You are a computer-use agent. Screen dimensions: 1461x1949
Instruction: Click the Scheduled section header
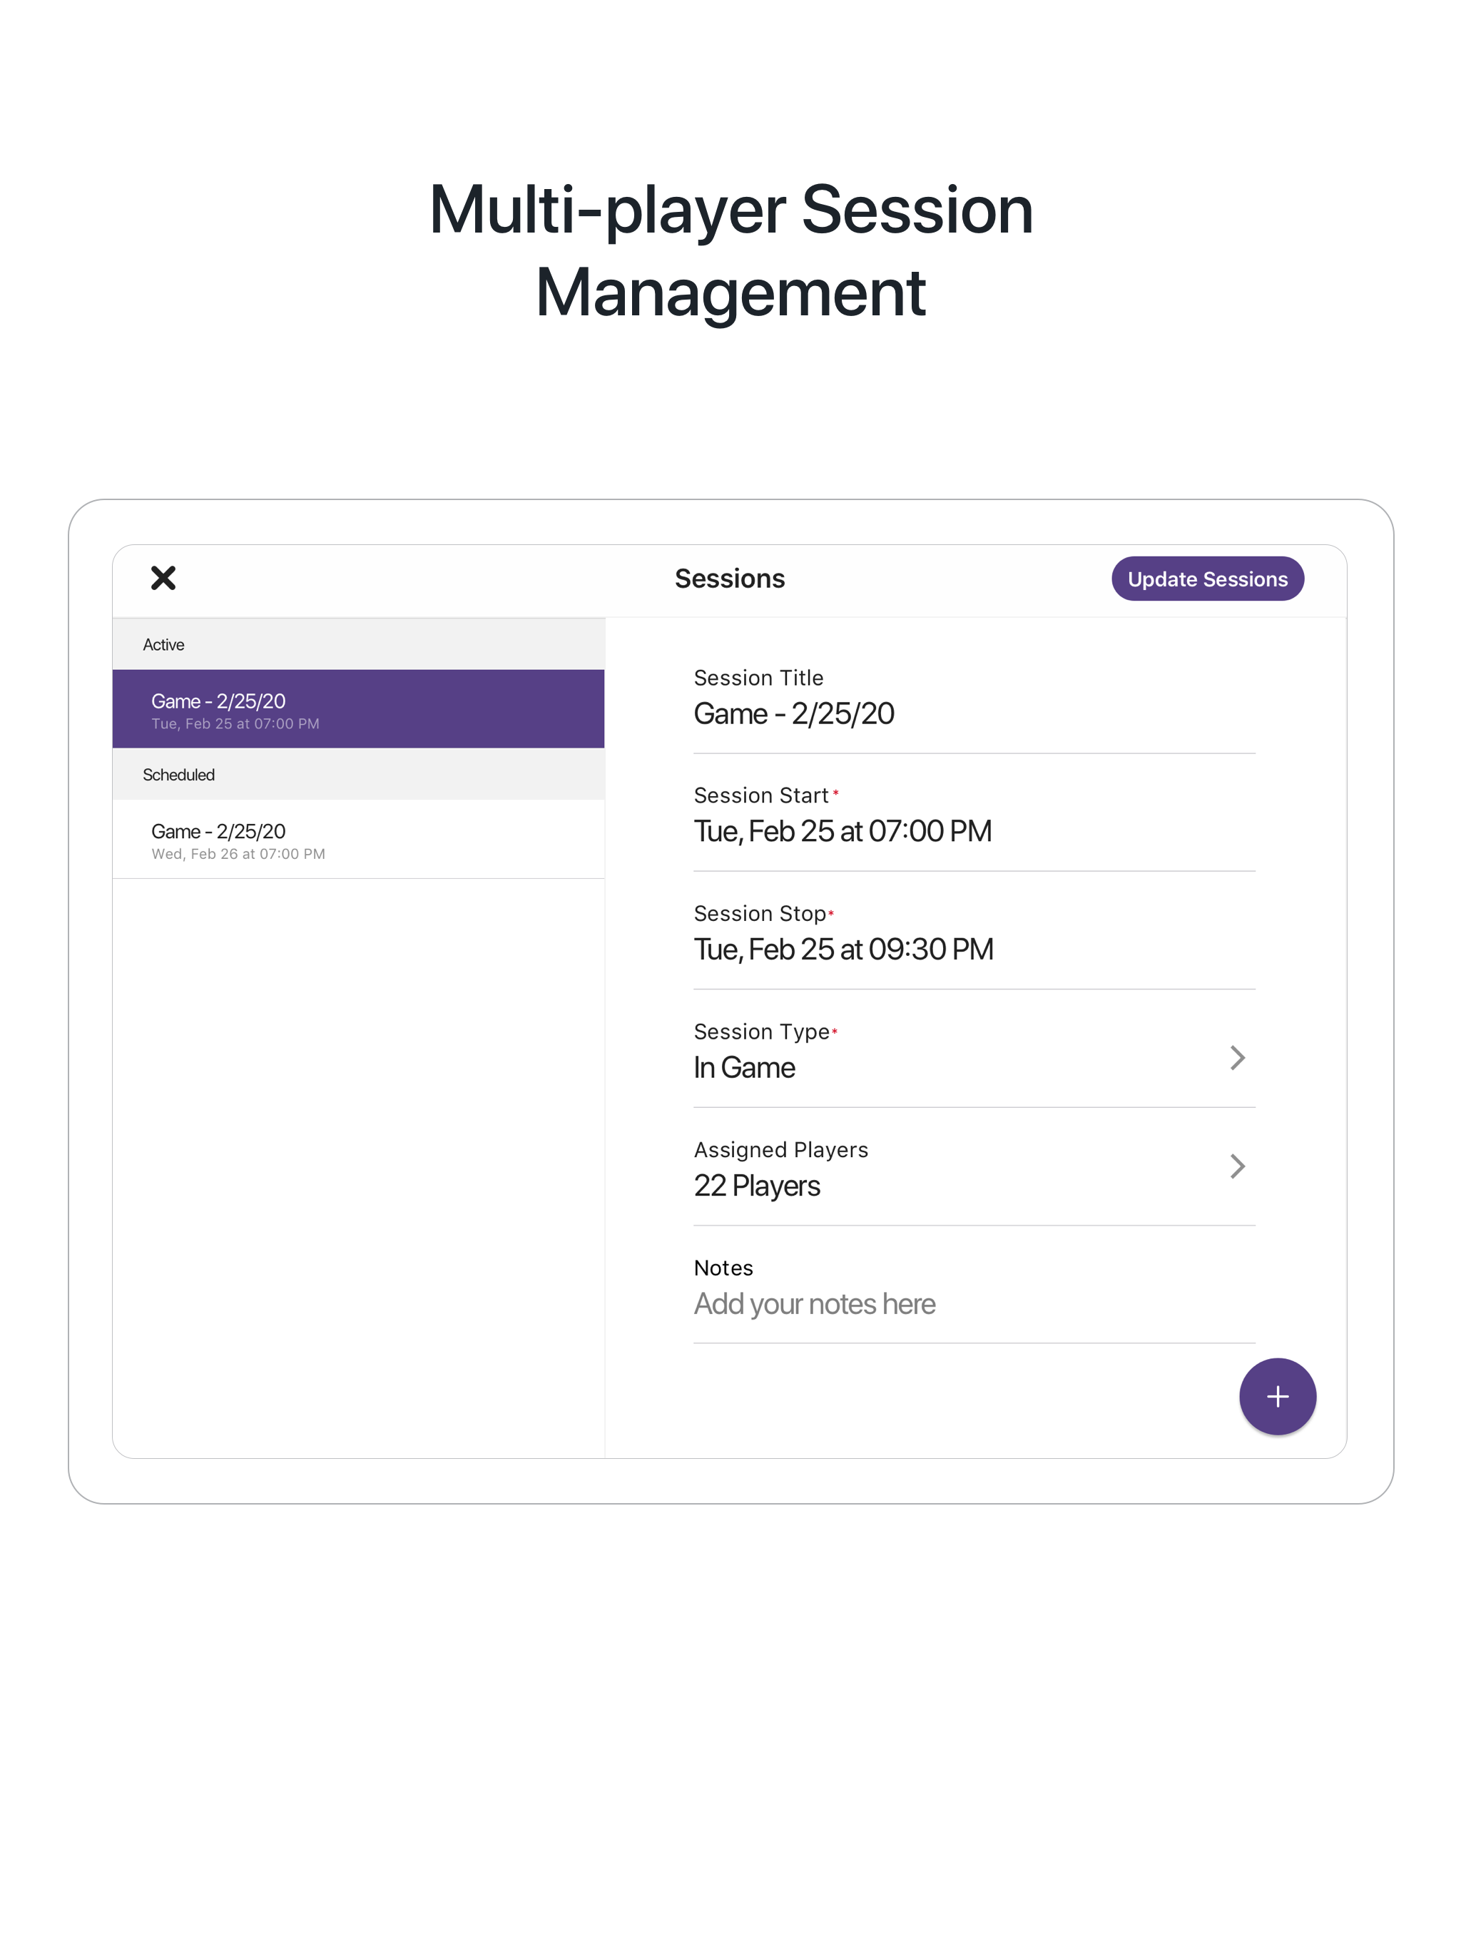(179, 775)
